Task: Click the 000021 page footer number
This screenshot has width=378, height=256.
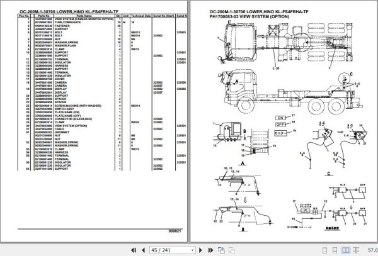Action: (x=175, y=231)
